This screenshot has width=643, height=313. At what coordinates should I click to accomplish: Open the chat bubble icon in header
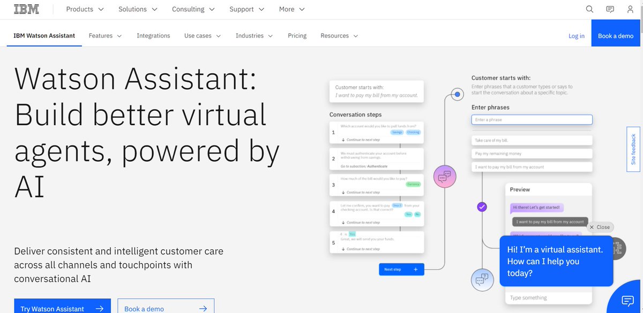click(610, 9)
